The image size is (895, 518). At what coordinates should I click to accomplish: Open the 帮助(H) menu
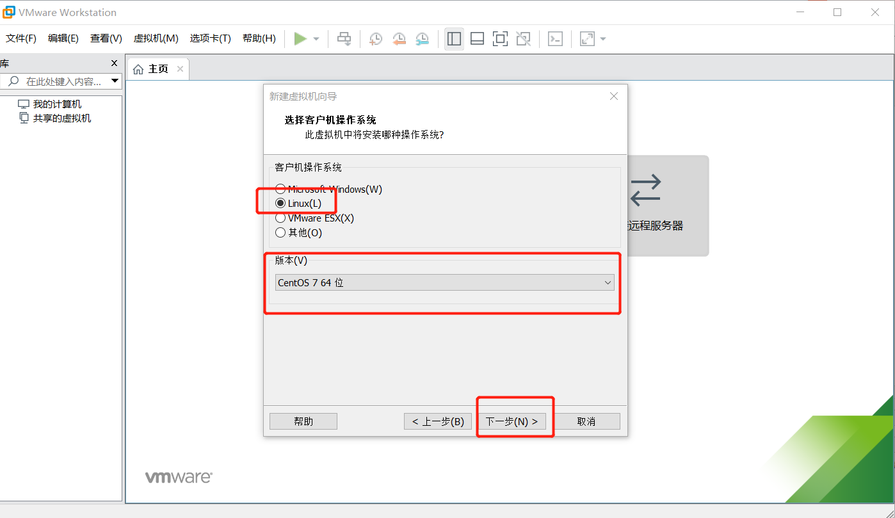click(259, 38)
